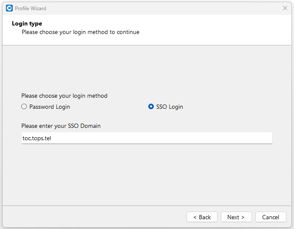Click 'Please choose your login method to continue' subtitle
Viewport: 294px width, 229px height.
pos(80,32)
